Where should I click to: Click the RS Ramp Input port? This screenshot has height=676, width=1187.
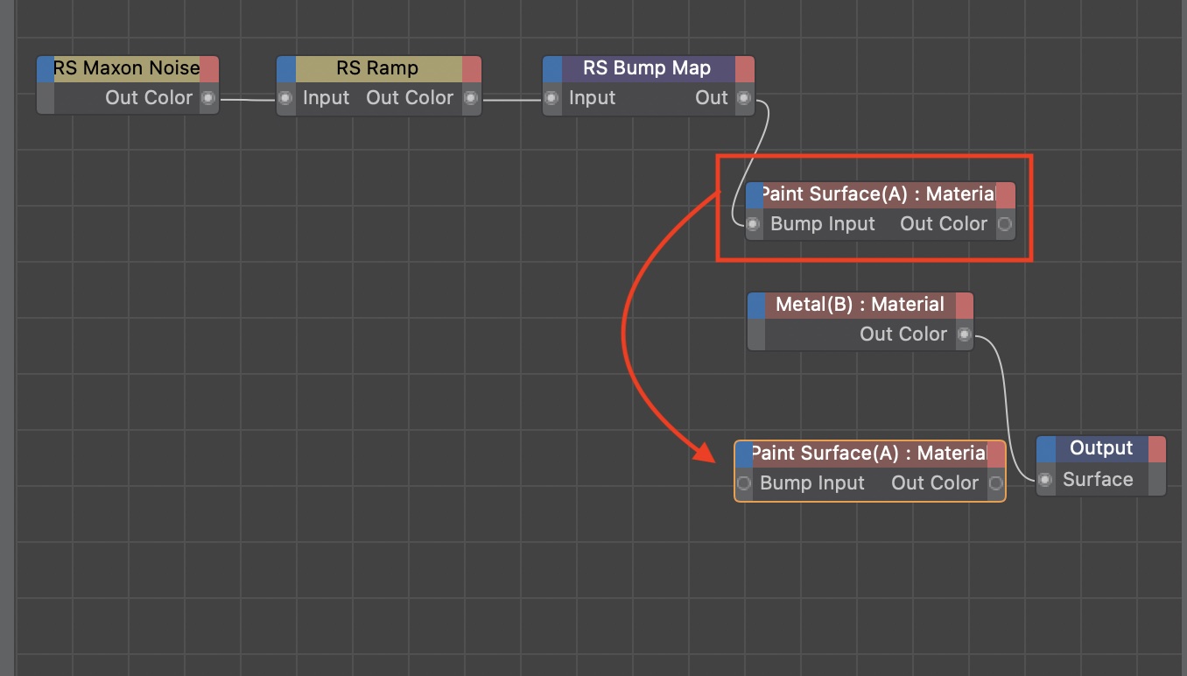coord(285,98)
